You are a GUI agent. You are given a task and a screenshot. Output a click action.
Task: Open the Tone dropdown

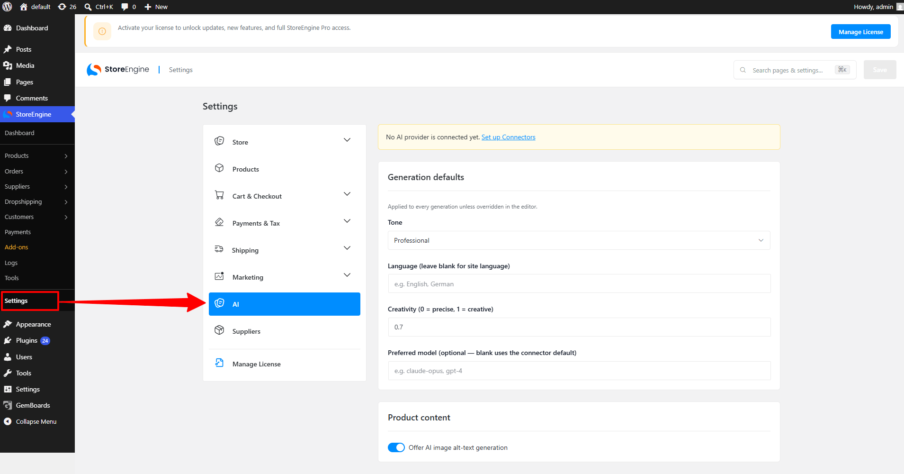pos(579,240)
